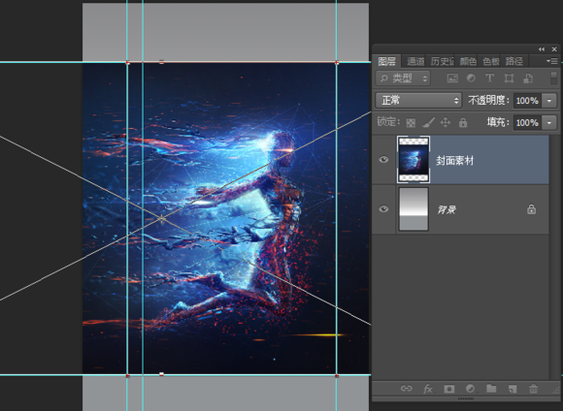Open the 历史记录 tab
The height and width of the screenshot is (411, 563).
coord(442,61)
